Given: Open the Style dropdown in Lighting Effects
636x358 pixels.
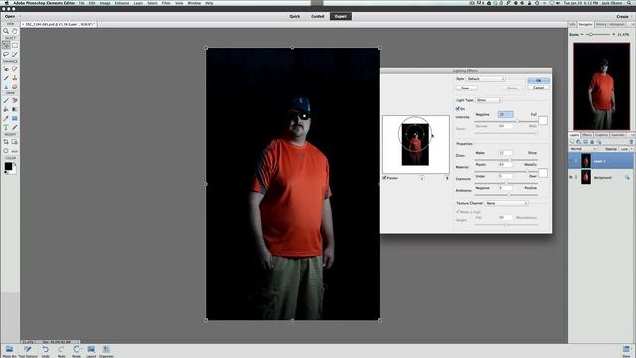Looking at the screenshot, I should pos(485,78).
